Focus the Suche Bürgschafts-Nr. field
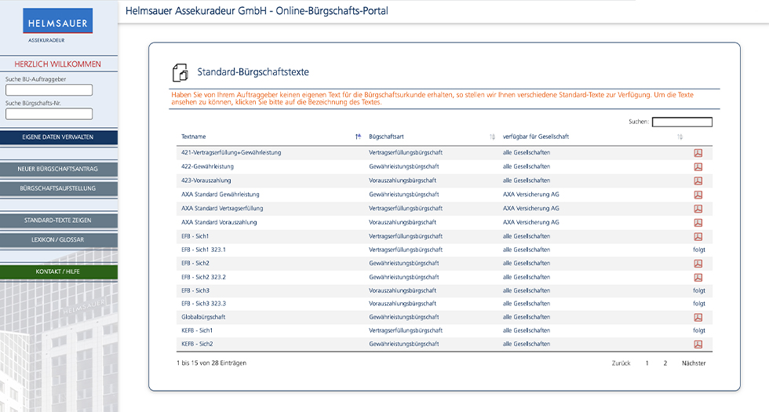769x412 pixels. [49, 114]
